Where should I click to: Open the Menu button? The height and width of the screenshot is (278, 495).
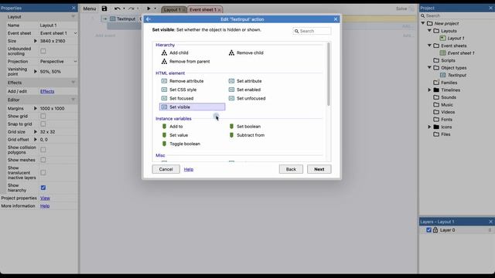click(90, 8)
